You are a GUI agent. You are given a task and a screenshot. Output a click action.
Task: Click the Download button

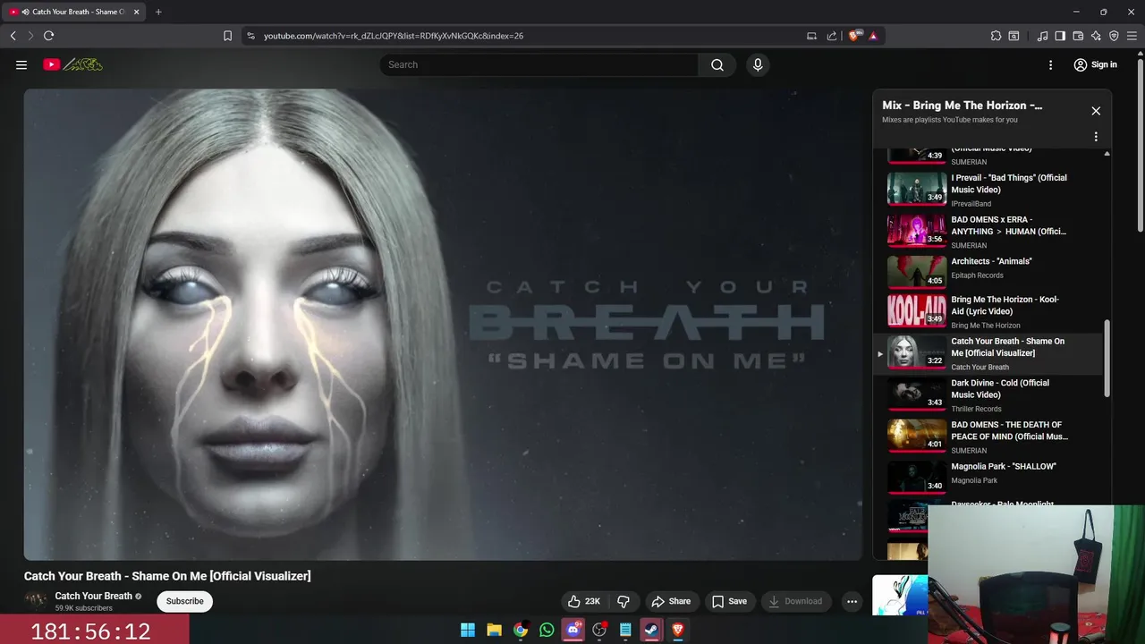tap(796, 601)
